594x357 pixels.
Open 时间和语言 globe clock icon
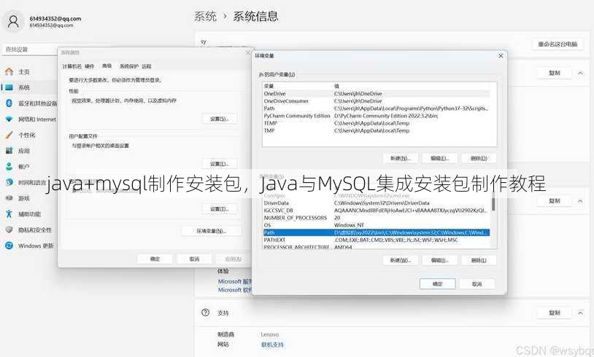(x=9, y=182)
